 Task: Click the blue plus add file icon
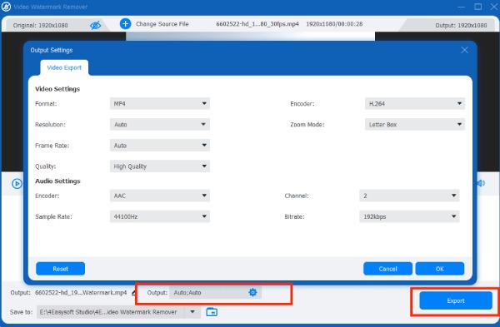point(125,23)
